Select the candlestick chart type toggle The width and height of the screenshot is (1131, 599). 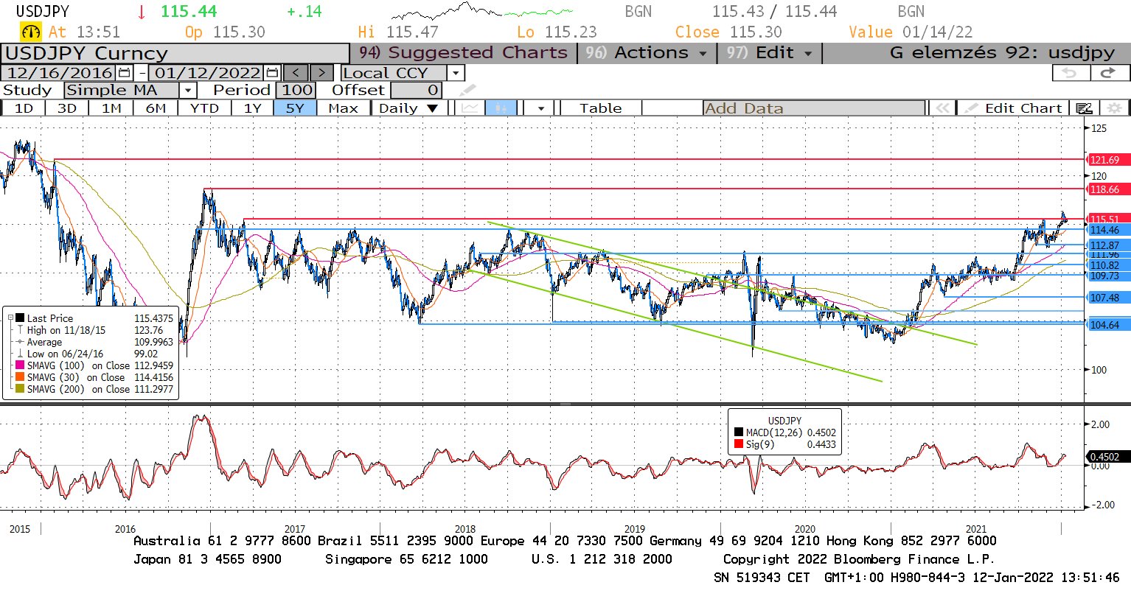point(501,108)
